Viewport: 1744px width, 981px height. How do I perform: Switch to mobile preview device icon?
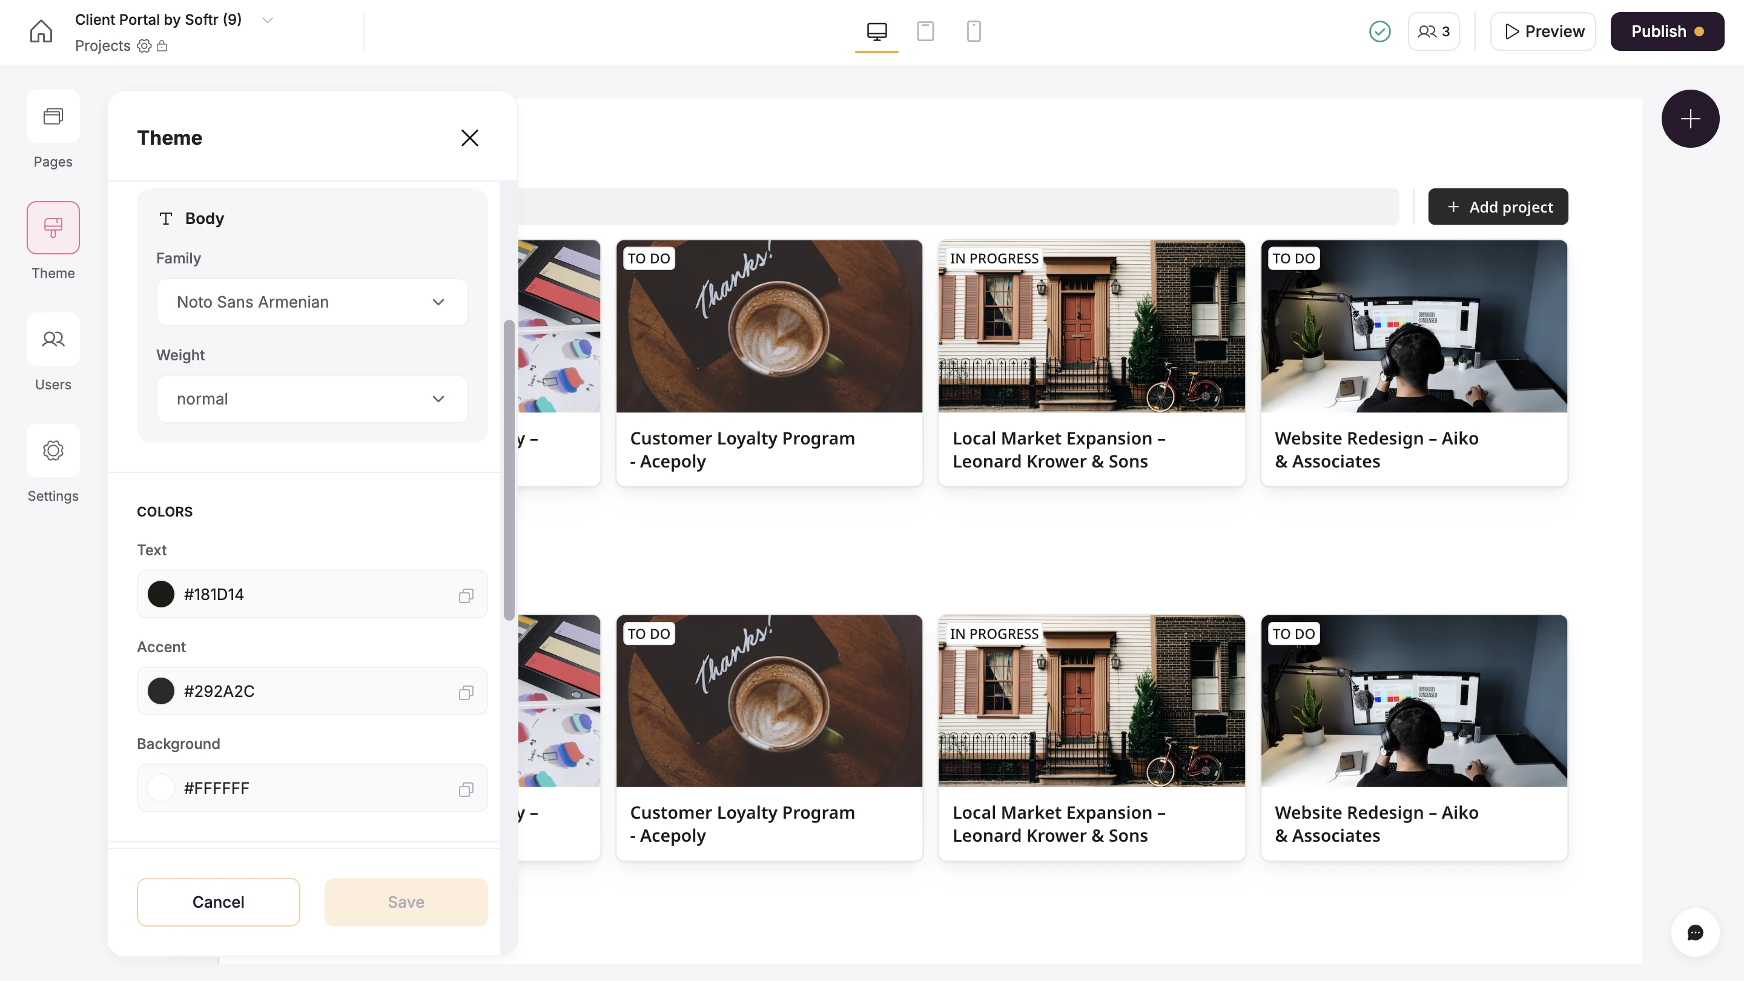point(974,31)
